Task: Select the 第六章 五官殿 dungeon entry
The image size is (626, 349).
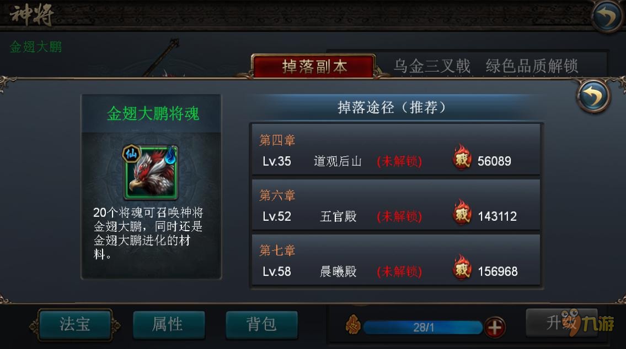Action: tap(395, 204)
